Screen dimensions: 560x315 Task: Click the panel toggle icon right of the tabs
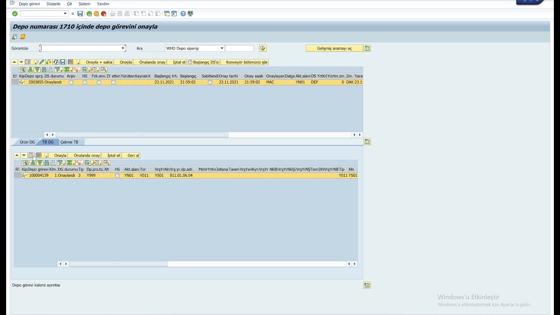point(367,142)
